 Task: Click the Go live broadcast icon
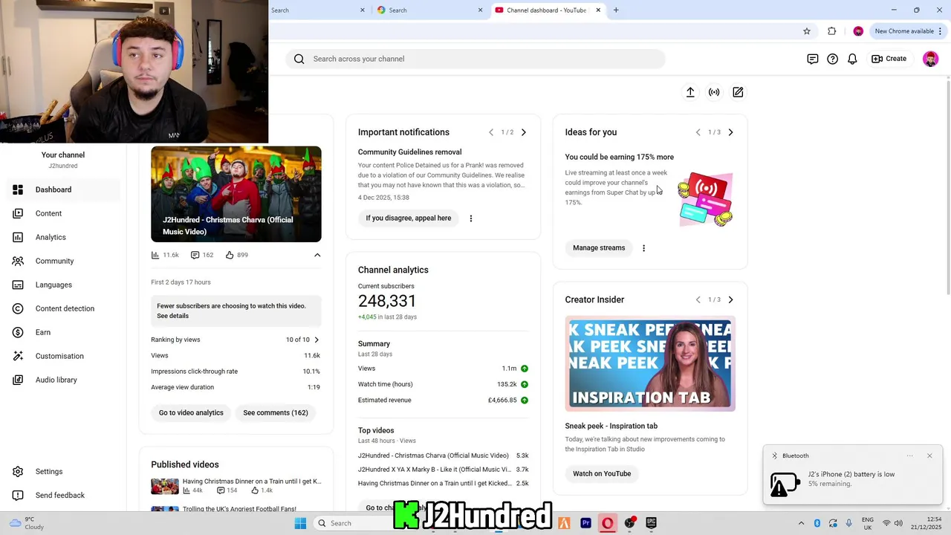(714, 92)
